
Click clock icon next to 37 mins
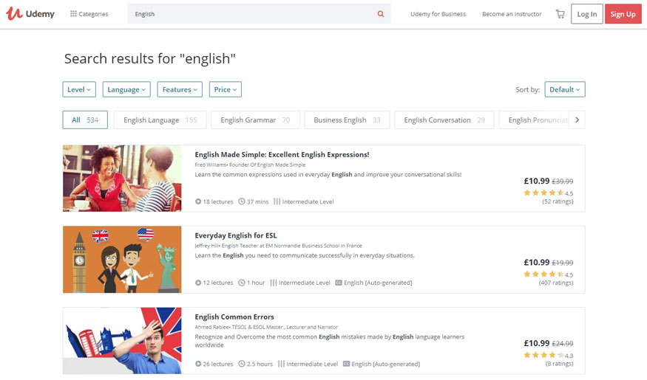point(242,201)
